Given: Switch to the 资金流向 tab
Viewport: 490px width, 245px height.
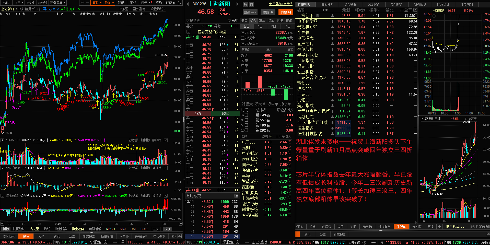Looking at the screenshot, I should (350, 5).
